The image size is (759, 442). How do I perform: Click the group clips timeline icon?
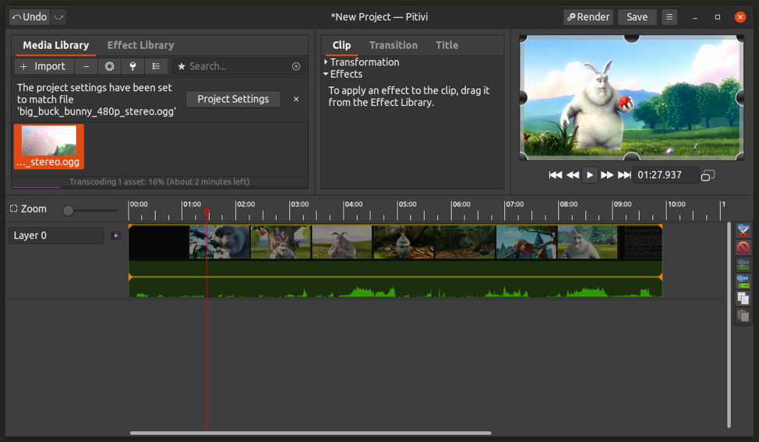743,265
